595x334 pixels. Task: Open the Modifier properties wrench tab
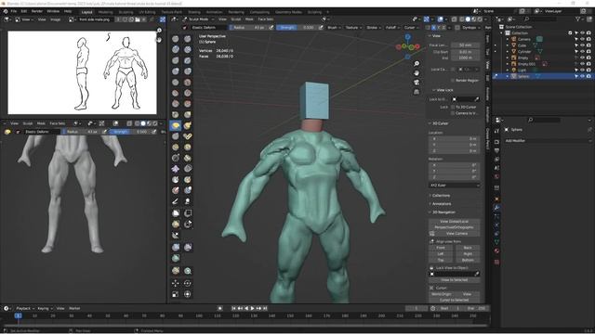coord(496,207)
